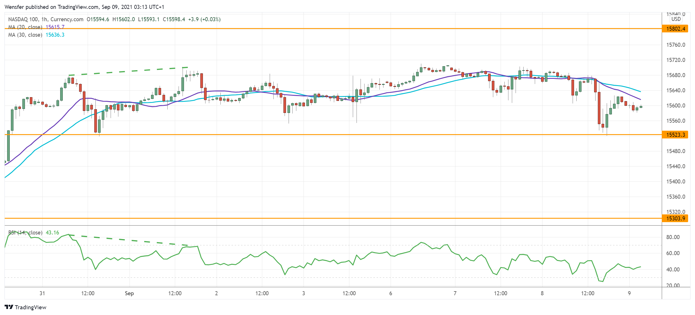Click the MA 30 value 15636.3
The height and width of the screenshot is (315, 695).
(55, 35)
